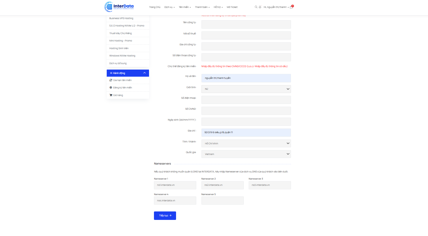Click the Tên công ty input field
Image resolution: width=428 pixels, height=236 pixels.
coord(246,24)
